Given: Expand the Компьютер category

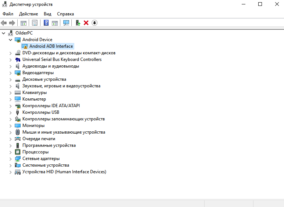Looking at the screenshot, I should pyautogui.click(x=11, y=99).
